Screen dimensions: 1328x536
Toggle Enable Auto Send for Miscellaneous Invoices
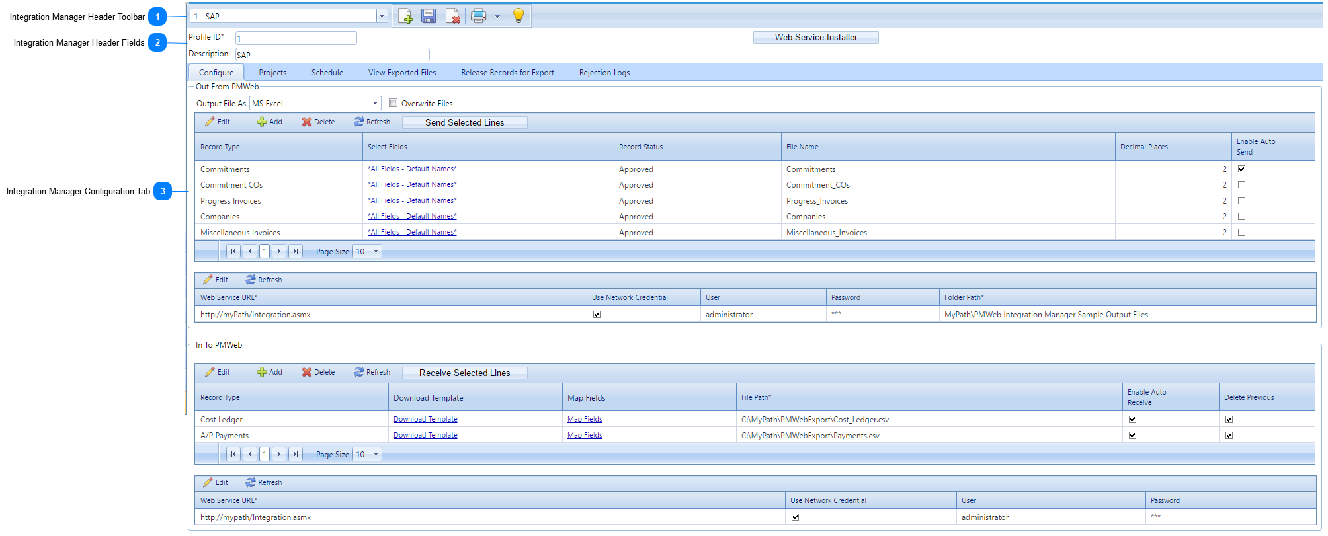pyautogui.click(x=1241, y=232)
